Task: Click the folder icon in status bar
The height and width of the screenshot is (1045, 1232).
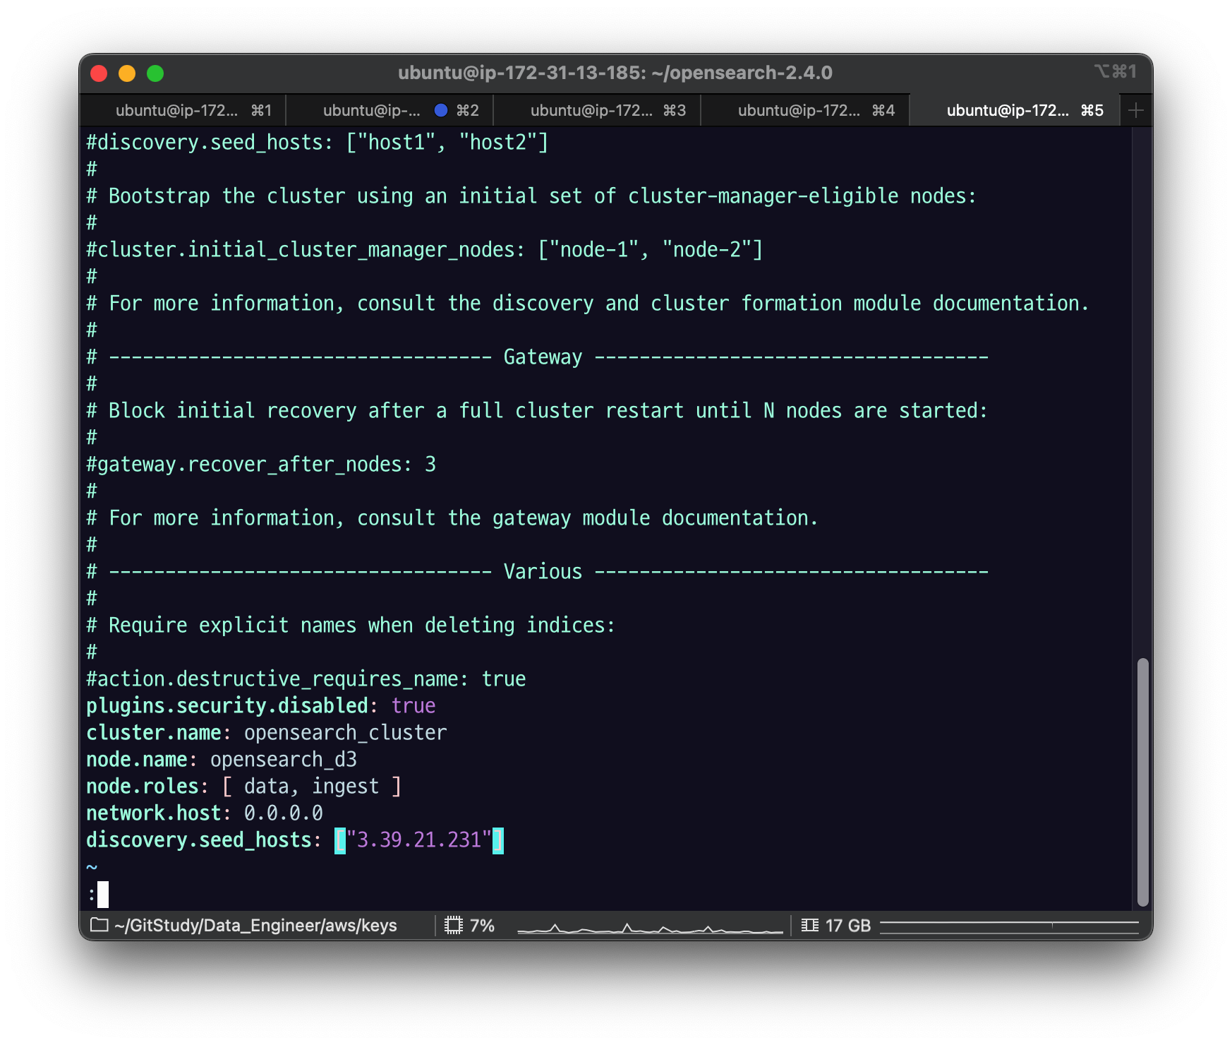Action: (x=99, y=925)
